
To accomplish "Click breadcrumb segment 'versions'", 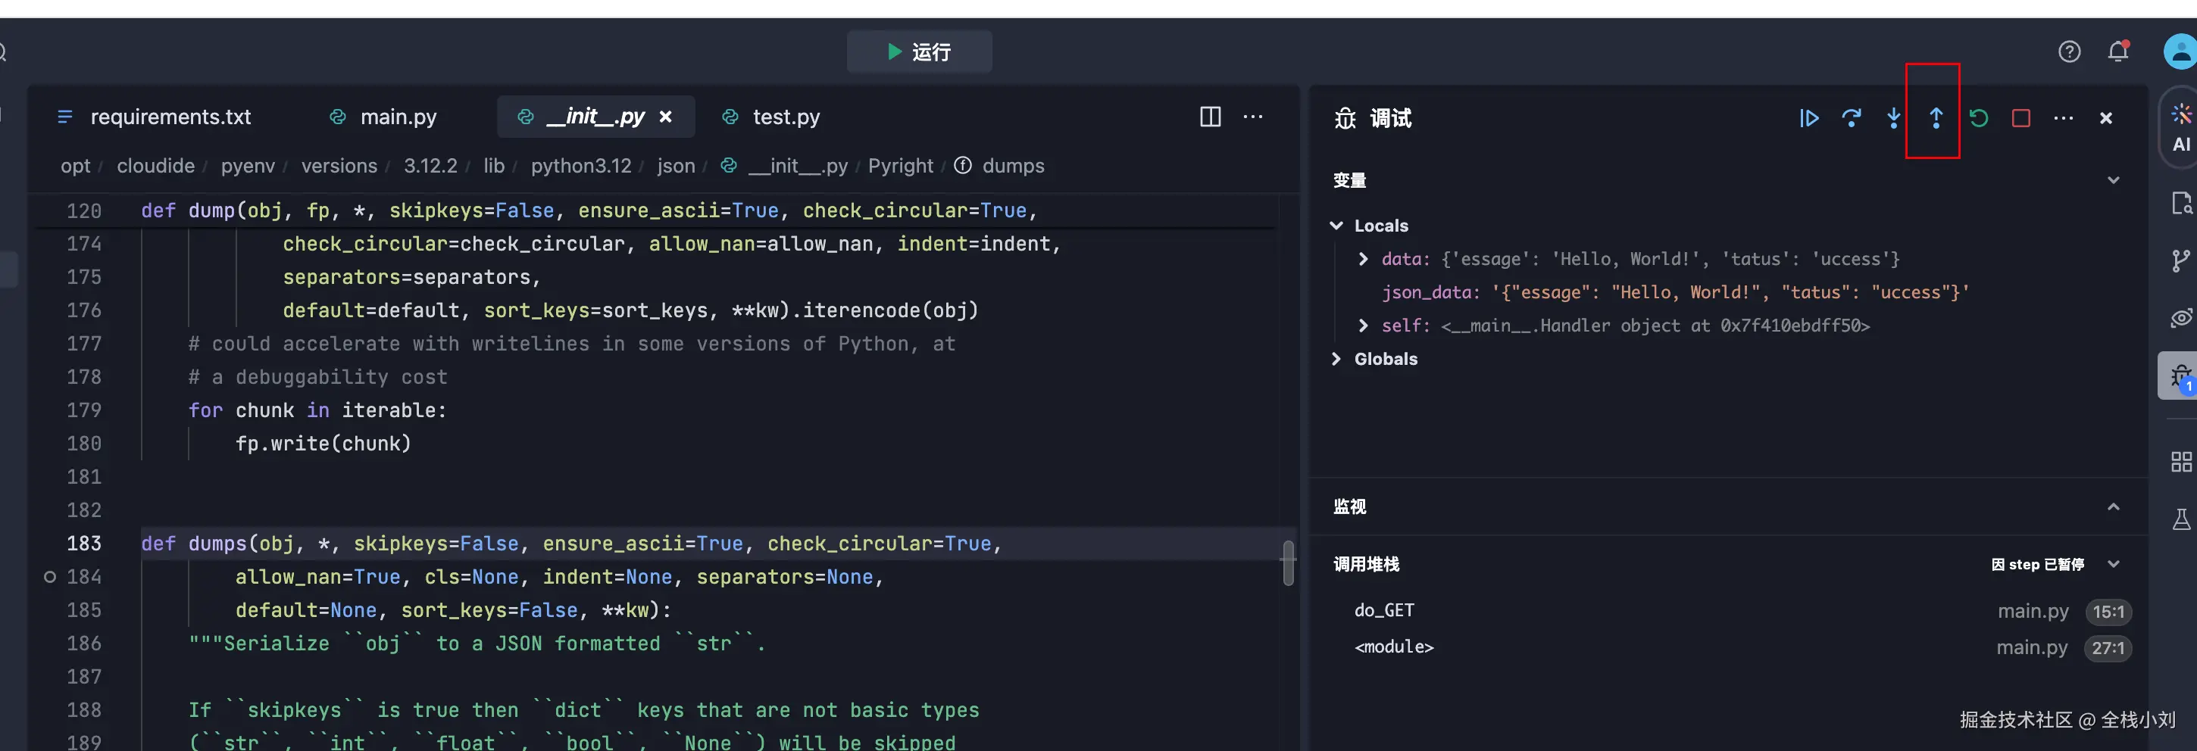I will pos(339,167).
